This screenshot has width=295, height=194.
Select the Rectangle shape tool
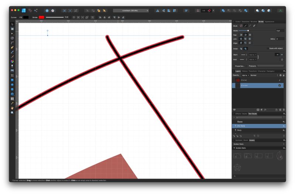click(x=12, y=80)
